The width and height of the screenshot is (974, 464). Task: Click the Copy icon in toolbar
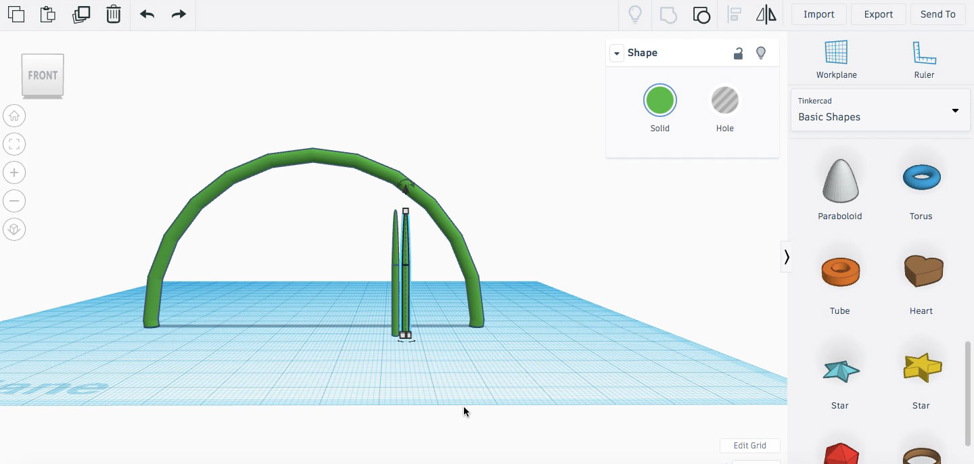coord(16,14)
